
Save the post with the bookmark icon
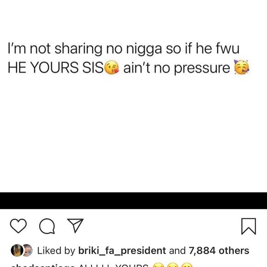tap(249, 226)
